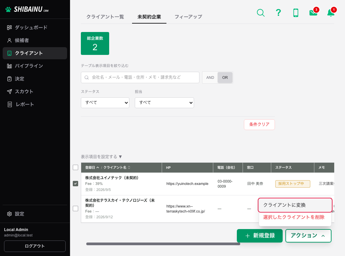Open the Dashboard grid icon in sidebar
Image resolution: width=345 pixels, height=256 pixels.
(9, 28)
